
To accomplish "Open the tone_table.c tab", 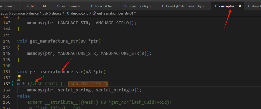I will click(104, 6).
